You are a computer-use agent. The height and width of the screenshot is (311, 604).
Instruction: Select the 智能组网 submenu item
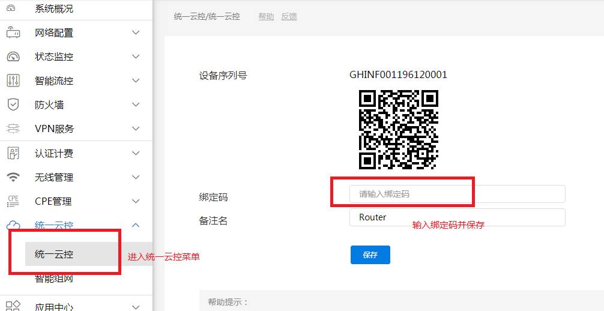coord(54,279)
